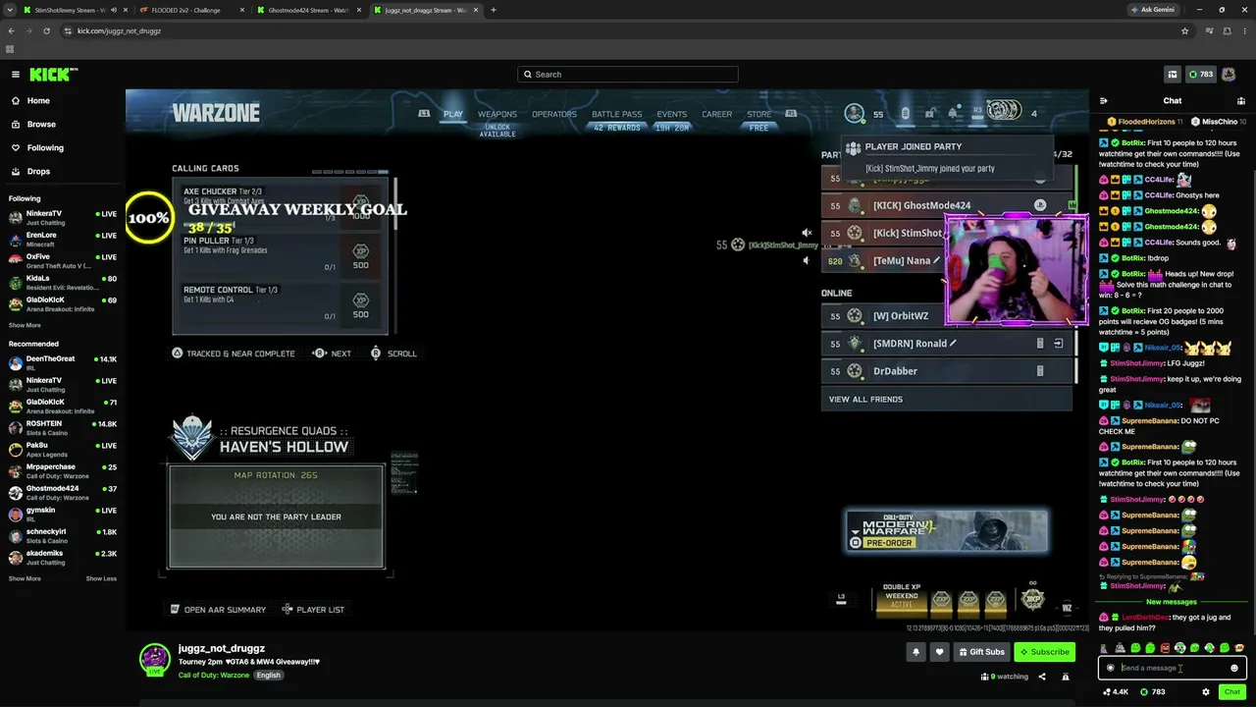Click the Kick search field
The image size is (1256, 707).
[x=628, y=75]
